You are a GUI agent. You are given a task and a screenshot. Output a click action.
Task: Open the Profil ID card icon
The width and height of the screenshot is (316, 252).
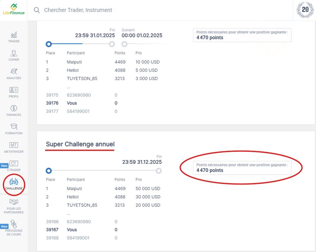point(14,90)
